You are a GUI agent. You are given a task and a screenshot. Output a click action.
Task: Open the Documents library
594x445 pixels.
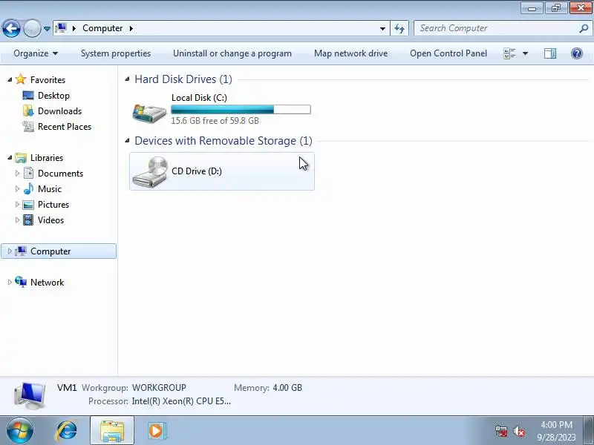60,174
